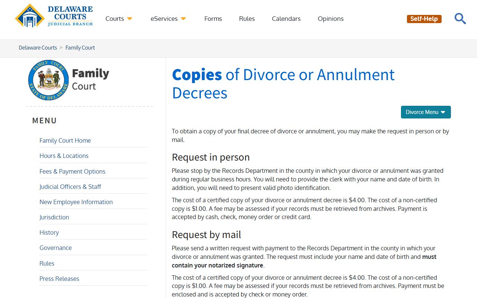Open New Employee Information link
The image size is (477, 298).
click(76, 202)
